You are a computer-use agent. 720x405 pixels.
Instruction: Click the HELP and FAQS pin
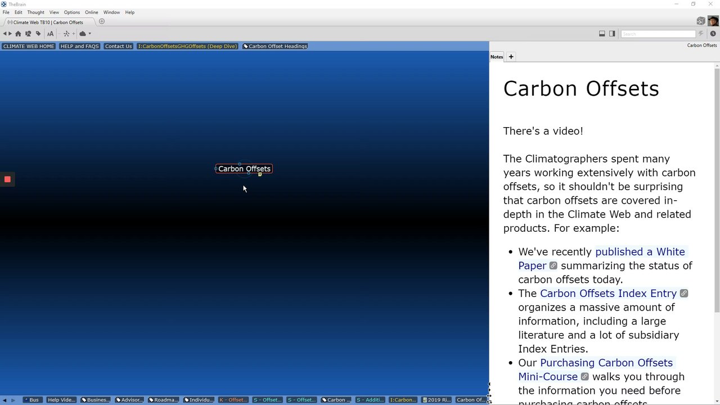coord(79,46)
